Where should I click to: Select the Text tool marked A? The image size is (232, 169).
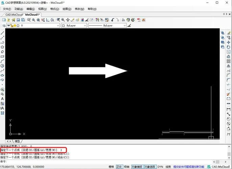pos(3,99)
